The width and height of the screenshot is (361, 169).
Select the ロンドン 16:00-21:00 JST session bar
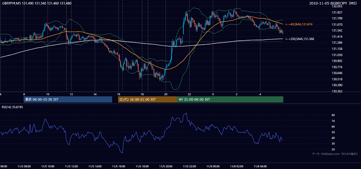[147, 99]
